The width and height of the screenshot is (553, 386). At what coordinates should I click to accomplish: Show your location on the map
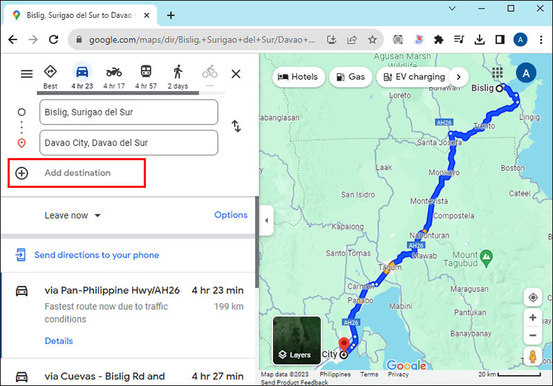pyautogui.click(x=533, y=298)
